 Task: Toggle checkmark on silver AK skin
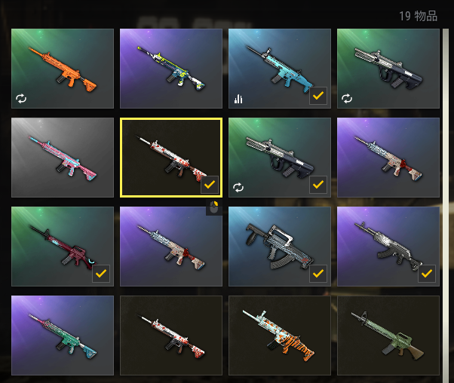(x=427, y=273)
